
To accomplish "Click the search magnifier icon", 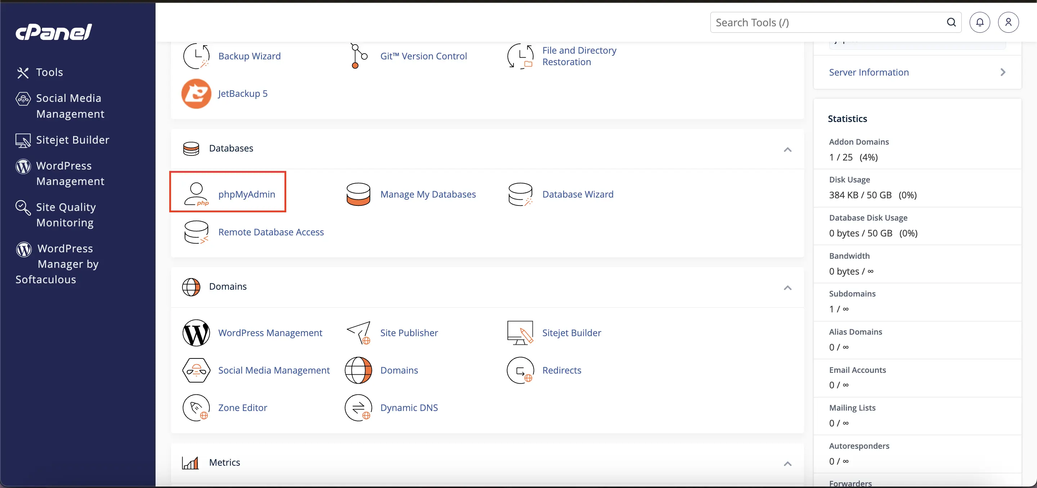I will [x=951, y=22].
